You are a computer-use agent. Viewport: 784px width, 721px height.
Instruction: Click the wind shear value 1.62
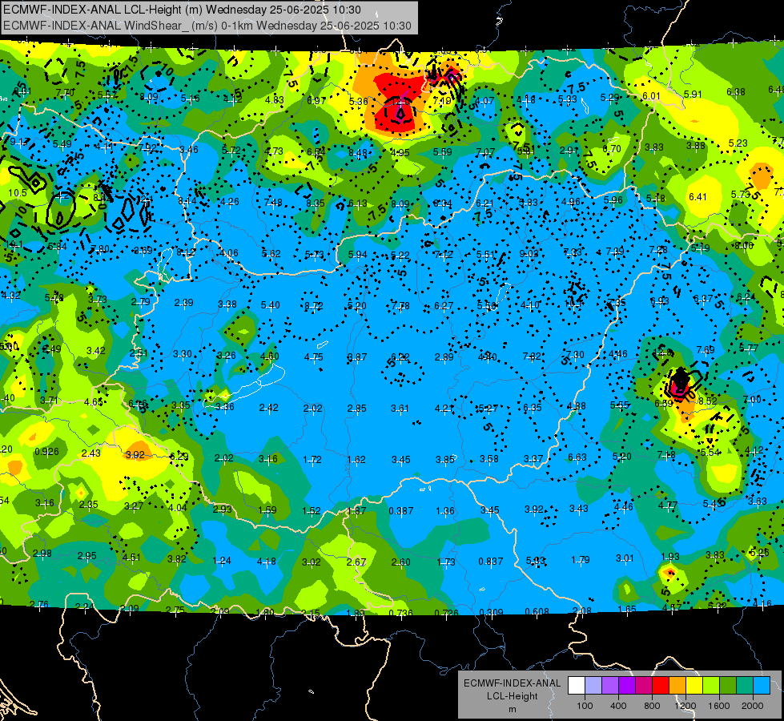pos(356,459)
